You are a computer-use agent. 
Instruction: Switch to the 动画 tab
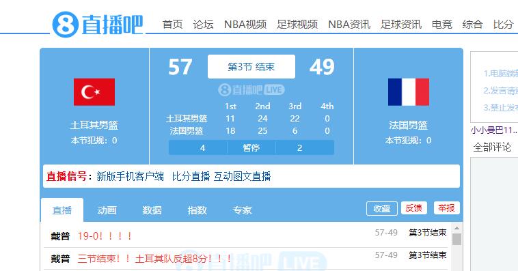pos(107,210)
